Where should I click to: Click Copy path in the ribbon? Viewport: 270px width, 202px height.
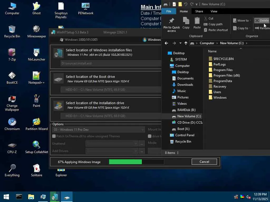pos(213,24)
